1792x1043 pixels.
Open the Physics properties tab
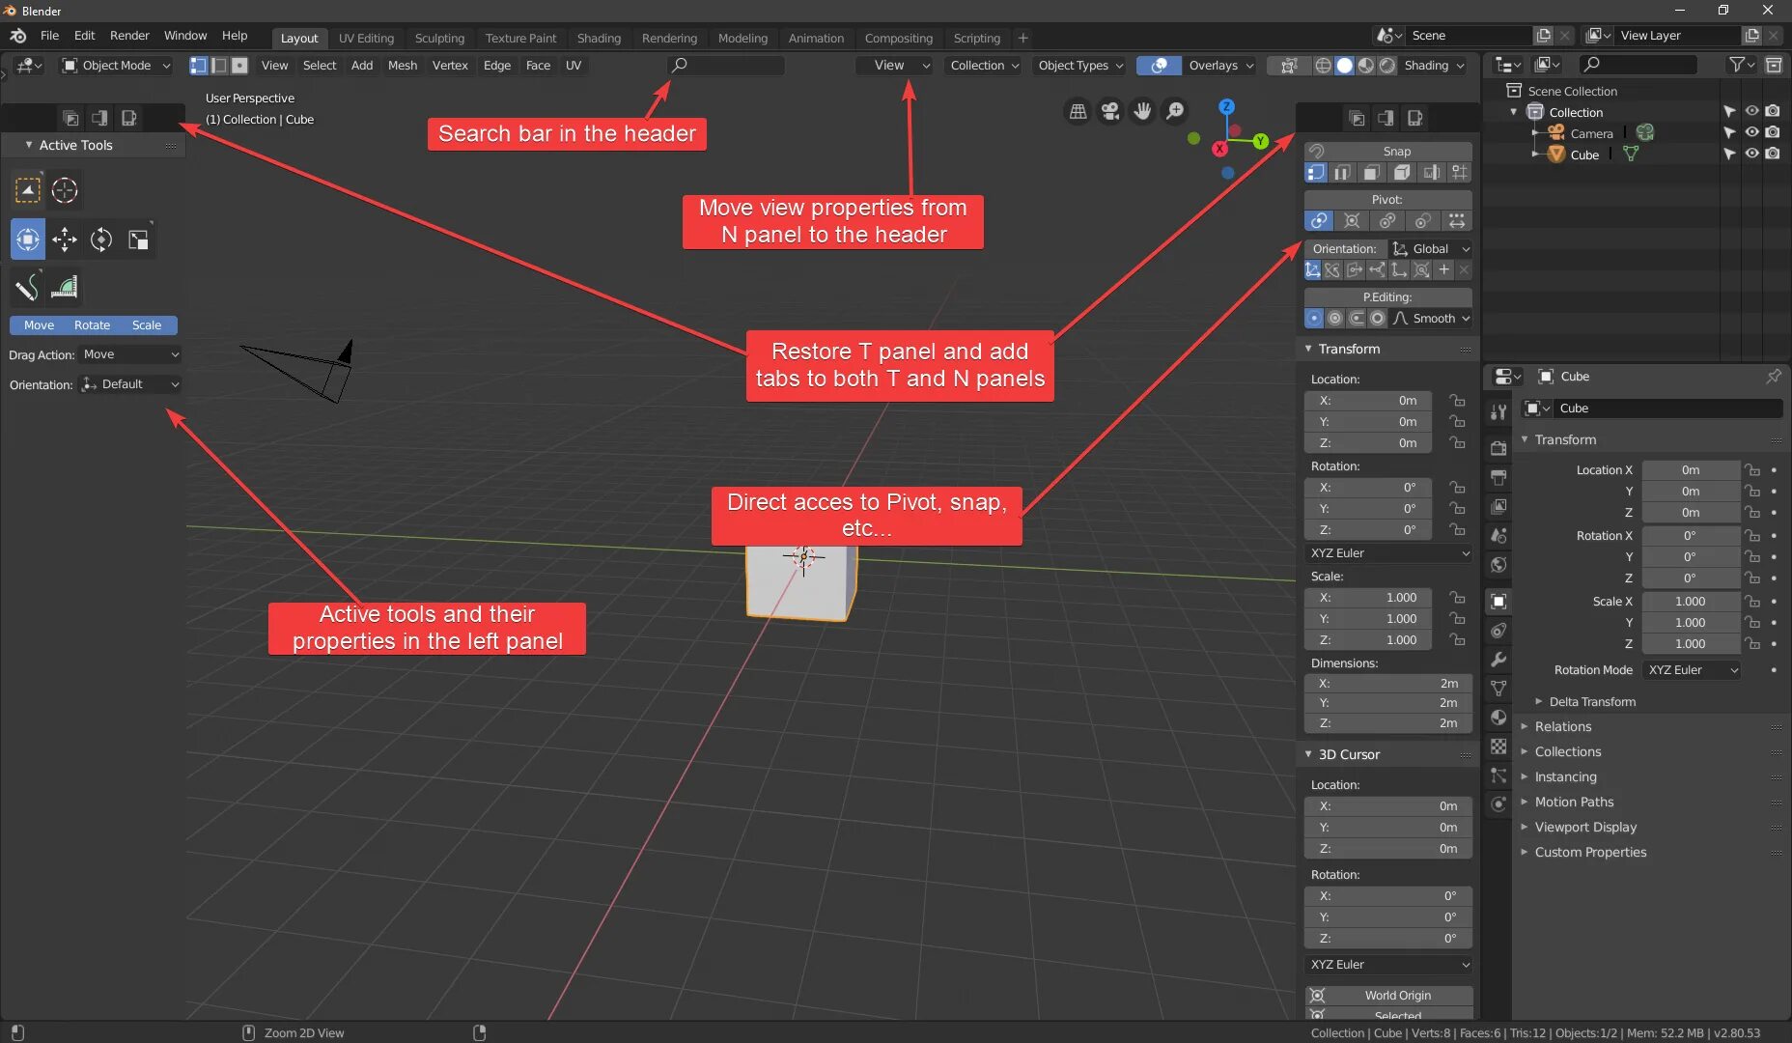tap(1498, 805)
